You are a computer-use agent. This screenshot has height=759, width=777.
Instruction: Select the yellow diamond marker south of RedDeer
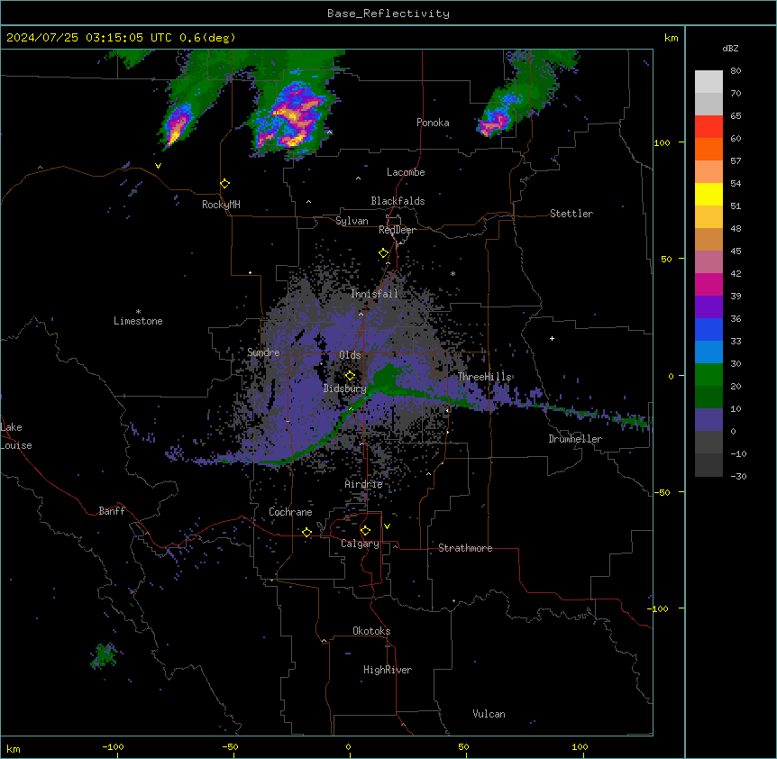coord(383,253)
